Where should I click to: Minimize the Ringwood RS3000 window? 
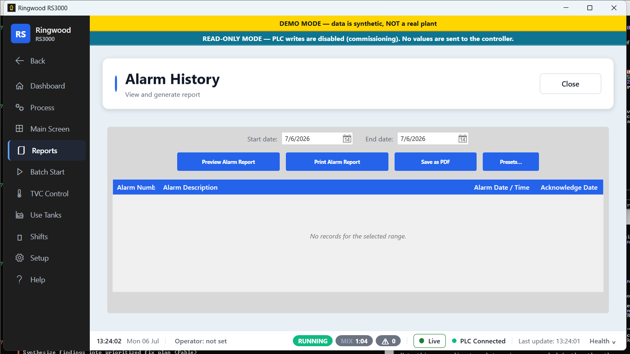click(566, 8)
